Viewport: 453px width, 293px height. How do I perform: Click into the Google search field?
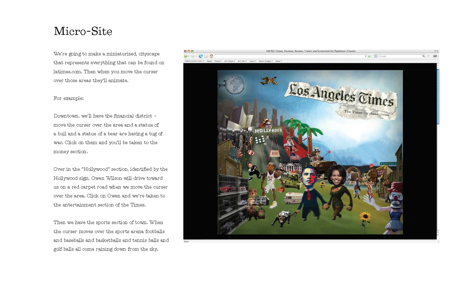coord(400,56)
